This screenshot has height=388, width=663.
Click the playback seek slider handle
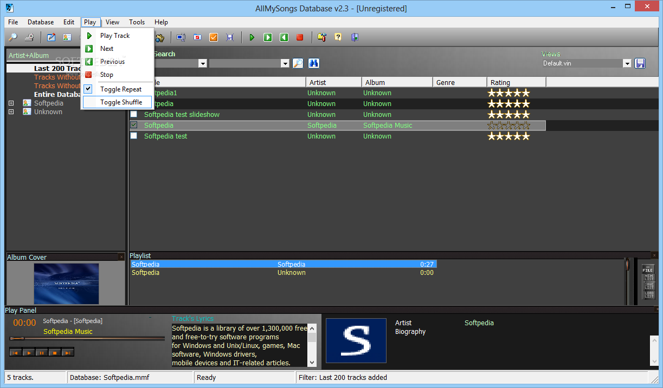pos(17,339)
